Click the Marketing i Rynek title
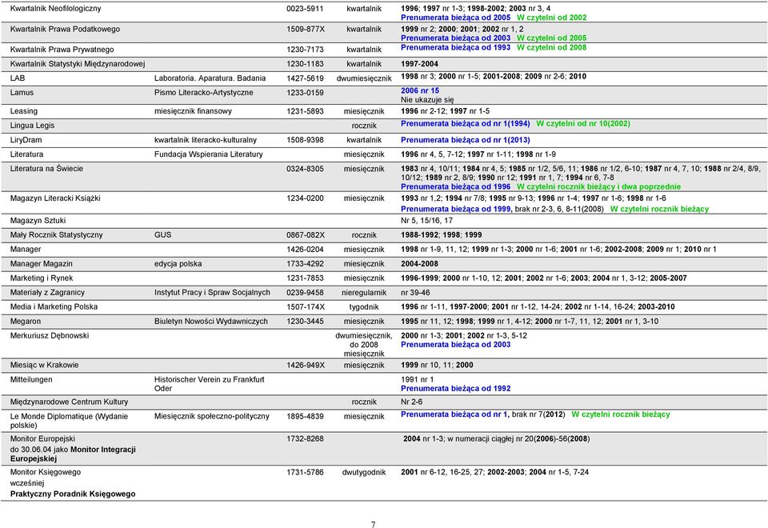The image size is (768, 528). [x=41, y=278]
